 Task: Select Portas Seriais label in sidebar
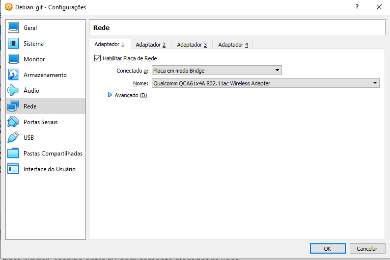point(41,122)
